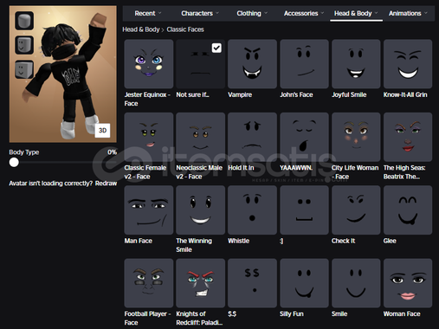Viewport: 439px width, 329px height.
Task: Switch preview to the blank head view
Action: point(24,21)
